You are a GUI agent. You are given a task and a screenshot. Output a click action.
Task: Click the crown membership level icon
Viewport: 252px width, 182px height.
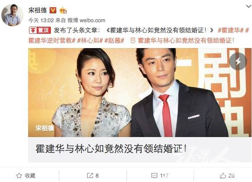[x=63, y=11]
